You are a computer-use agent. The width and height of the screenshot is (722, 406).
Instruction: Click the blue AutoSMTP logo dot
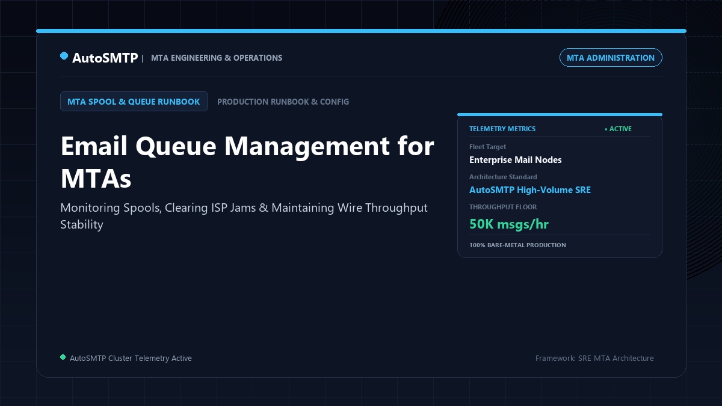[x=64, y=56]
